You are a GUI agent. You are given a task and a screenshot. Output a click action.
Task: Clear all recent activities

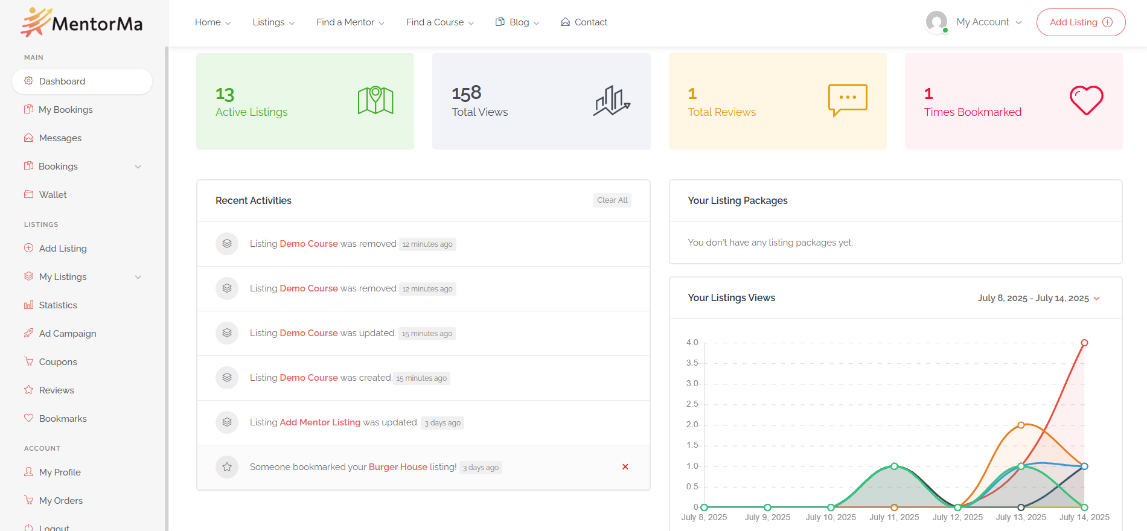pos(612,200)
